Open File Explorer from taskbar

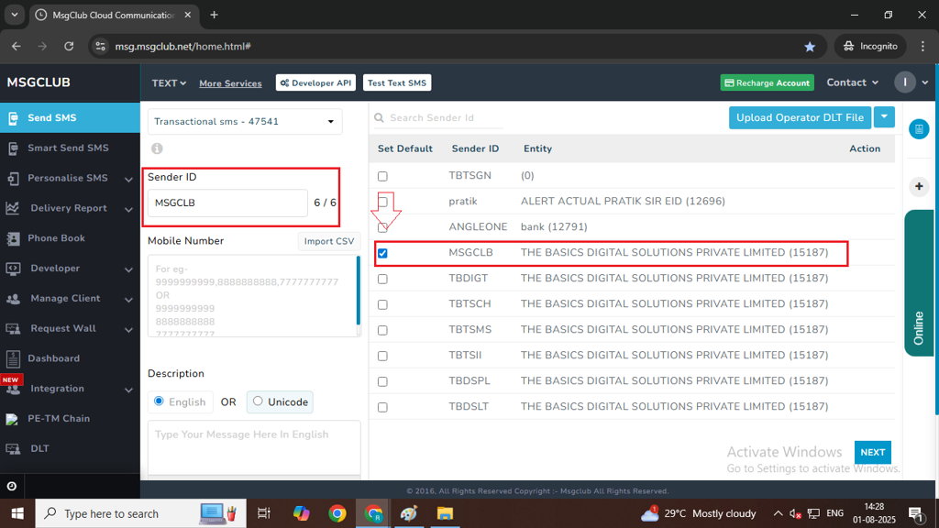click(445, 513)
